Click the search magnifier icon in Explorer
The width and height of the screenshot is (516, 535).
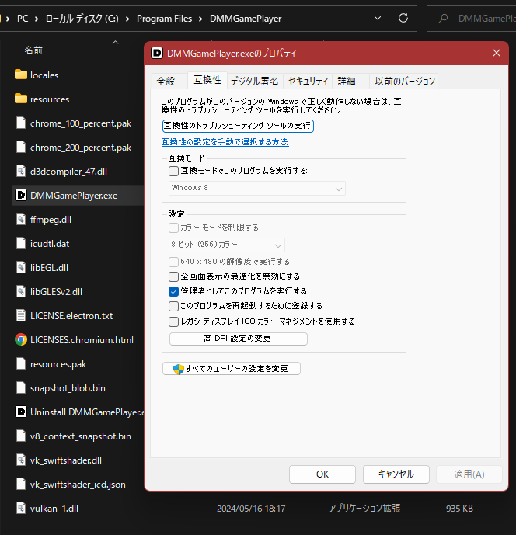pyautogui.click(x=443, y=18)
